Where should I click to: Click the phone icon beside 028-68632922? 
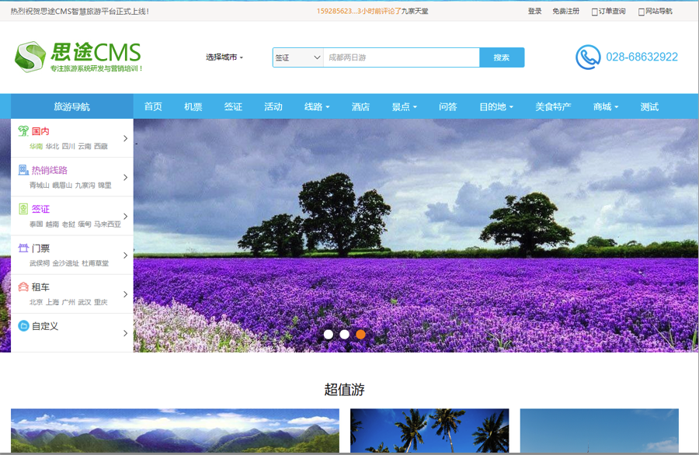click(588, 57)
